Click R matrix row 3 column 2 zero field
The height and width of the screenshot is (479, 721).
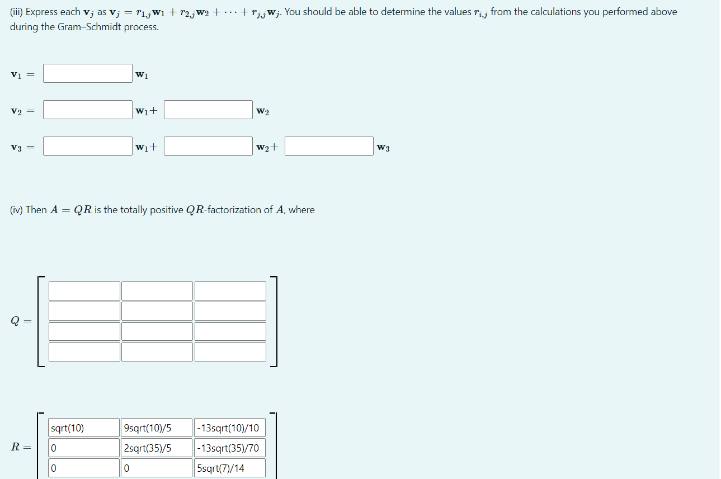click(157, 468)
